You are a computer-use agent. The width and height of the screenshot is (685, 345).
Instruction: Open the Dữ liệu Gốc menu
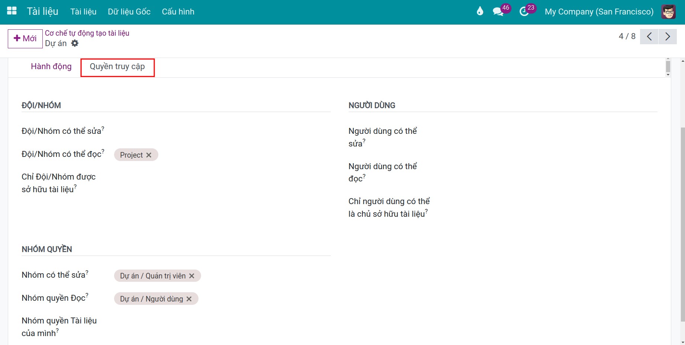(x=129, y=12)
